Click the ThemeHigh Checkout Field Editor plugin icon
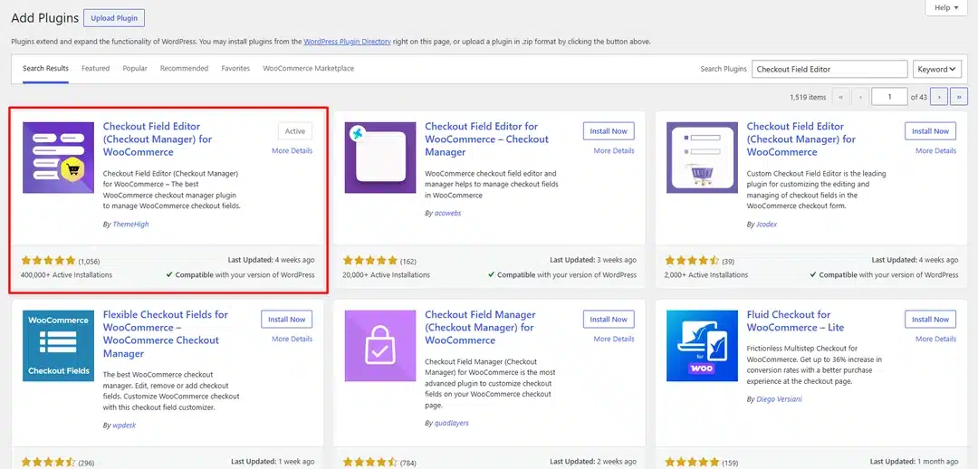Viewport: 978px width, 469px height. (x=59, y=158)
